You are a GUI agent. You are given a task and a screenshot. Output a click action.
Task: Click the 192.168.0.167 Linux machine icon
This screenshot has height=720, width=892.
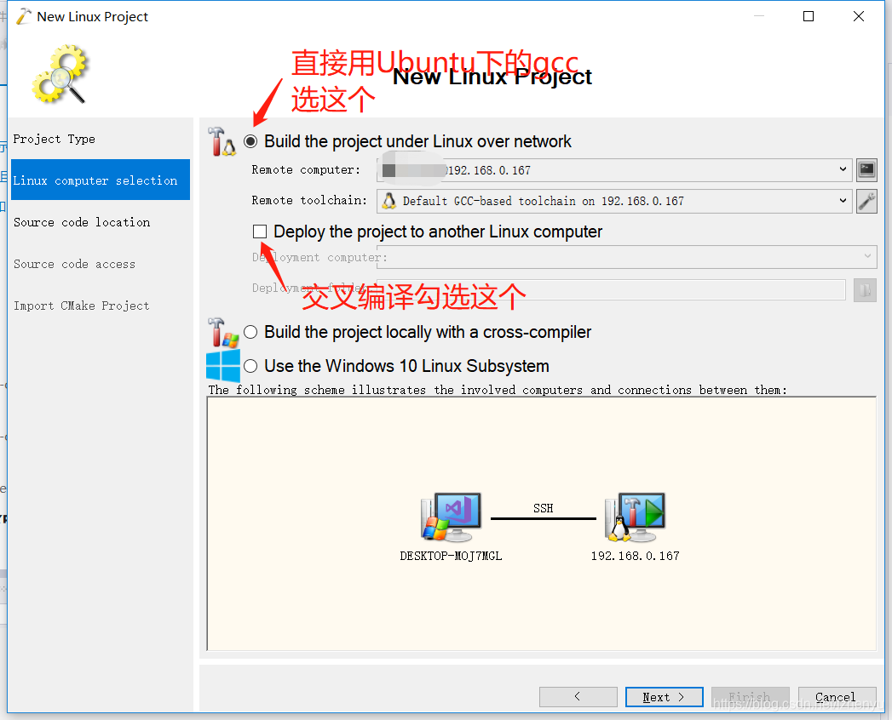635,517
